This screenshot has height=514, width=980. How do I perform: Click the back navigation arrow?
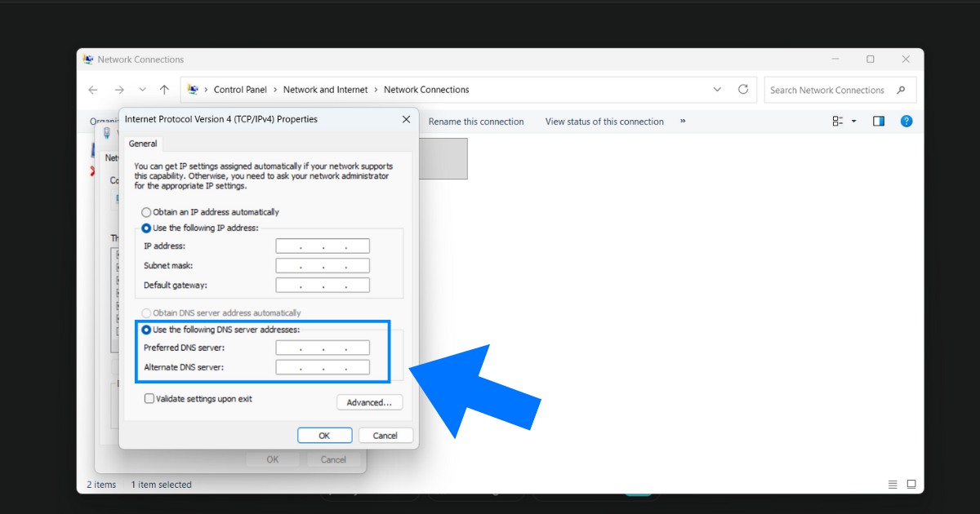click(92, 90)
